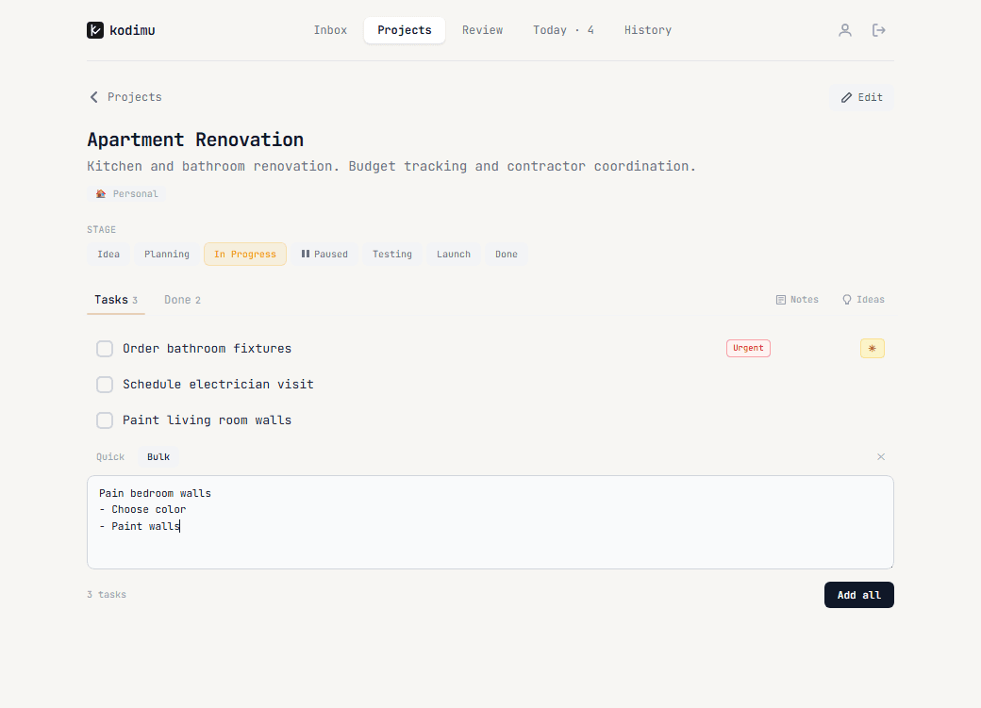Check off Schedule electrician visit
The image size is (981, 708).
[x=105, y=384]
